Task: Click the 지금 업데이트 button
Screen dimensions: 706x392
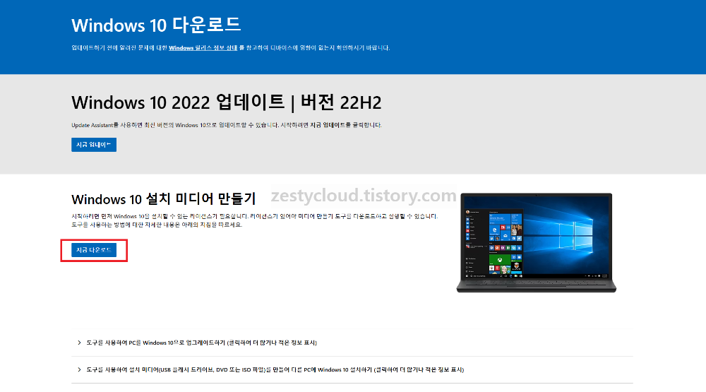Action: (94, 145)
